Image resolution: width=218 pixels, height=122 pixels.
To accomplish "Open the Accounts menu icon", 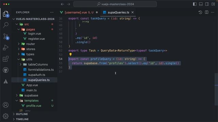I will [5, 105].
